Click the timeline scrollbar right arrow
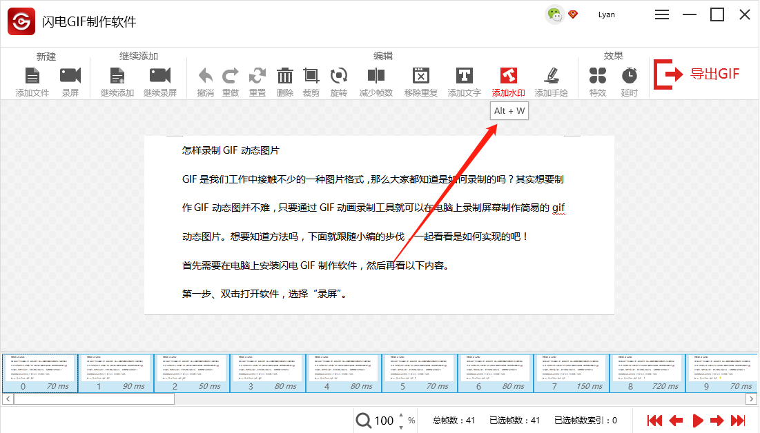This screenshot has height=433, width=760. pos(751,399)
